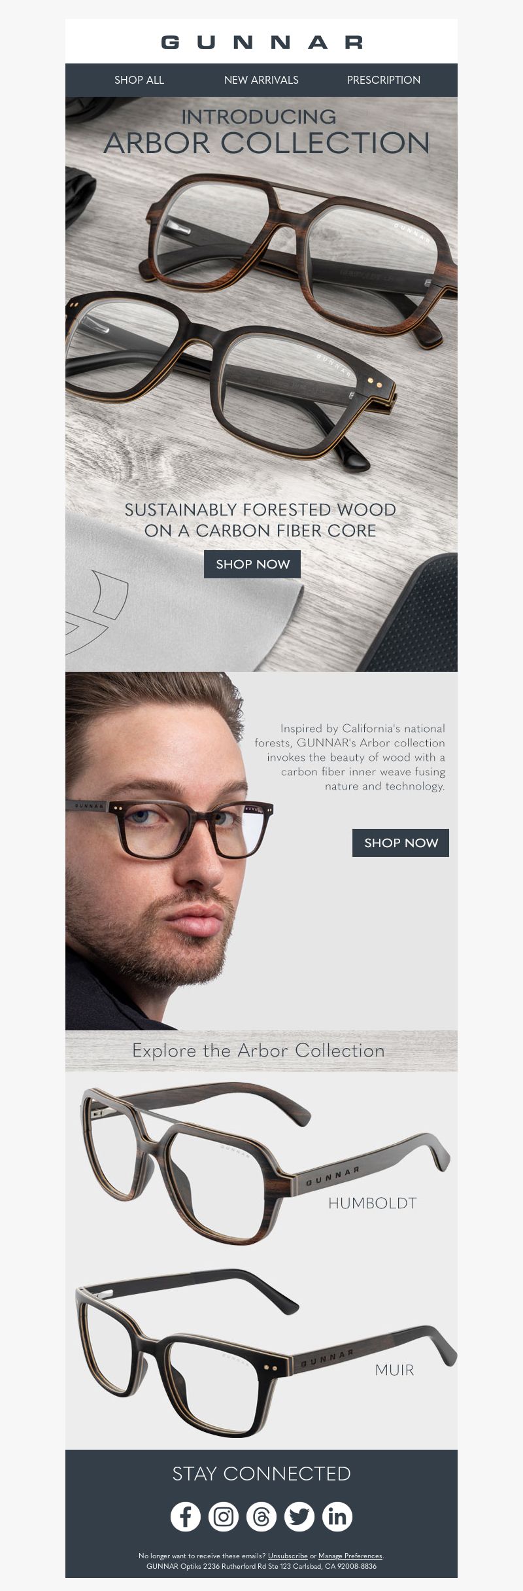This screenshot has height=1591, width=523.
Task: Click the GUNNAR logo header
Action: (261, 43)
